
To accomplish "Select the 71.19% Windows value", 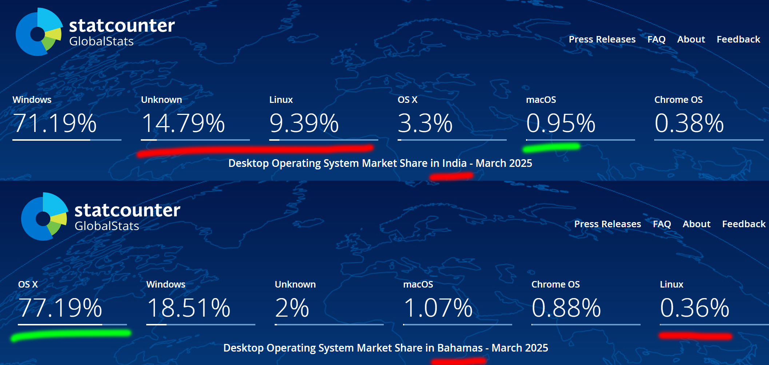I will click(x=55, y=123).
